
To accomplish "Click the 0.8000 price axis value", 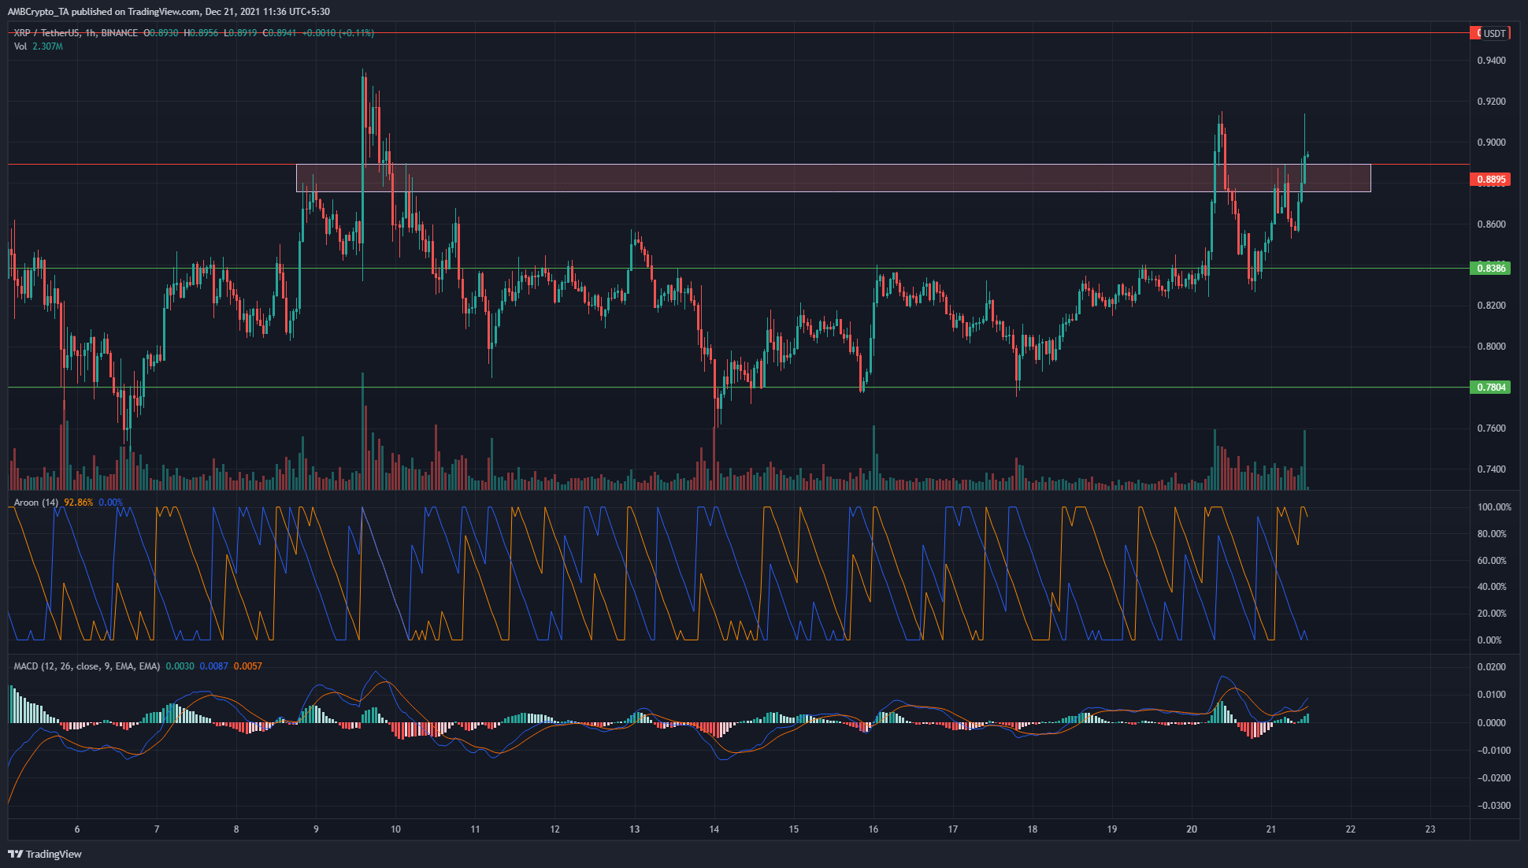I will [x=1491, y=347].
